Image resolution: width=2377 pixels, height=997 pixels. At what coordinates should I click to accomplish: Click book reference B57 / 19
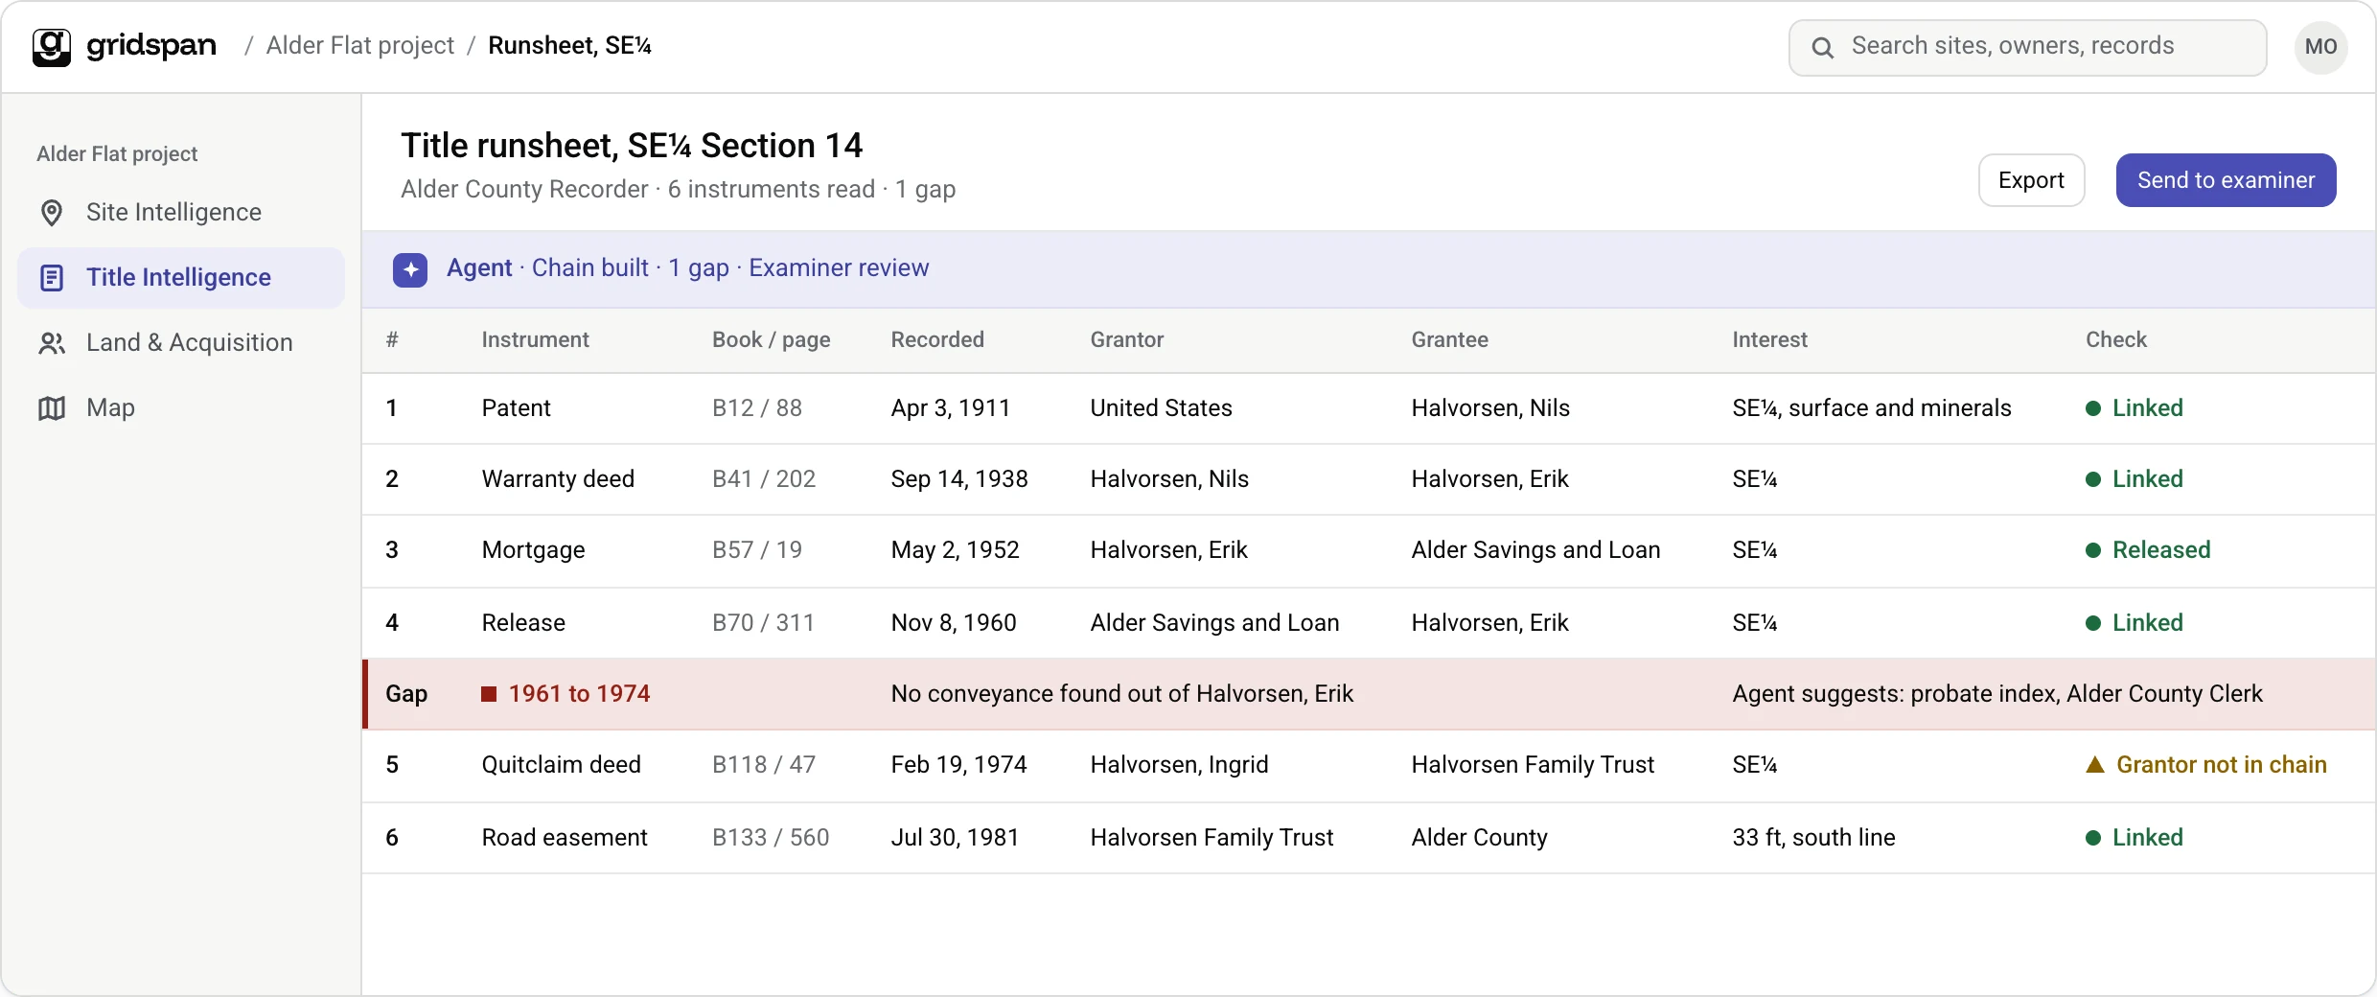click(x=757, y=550)
